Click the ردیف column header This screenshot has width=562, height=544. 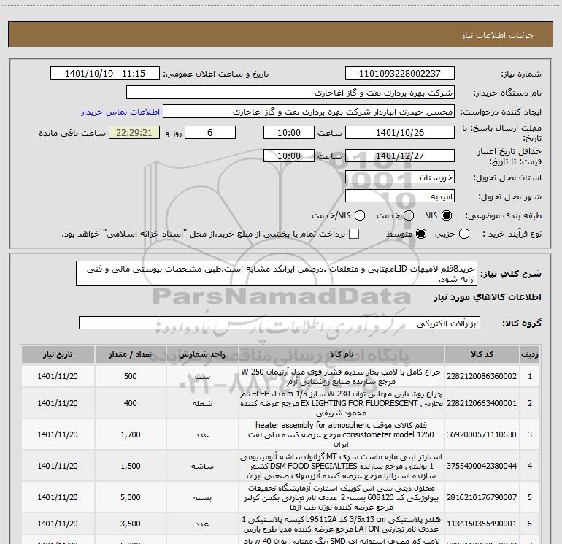click(x=530, y=354)
